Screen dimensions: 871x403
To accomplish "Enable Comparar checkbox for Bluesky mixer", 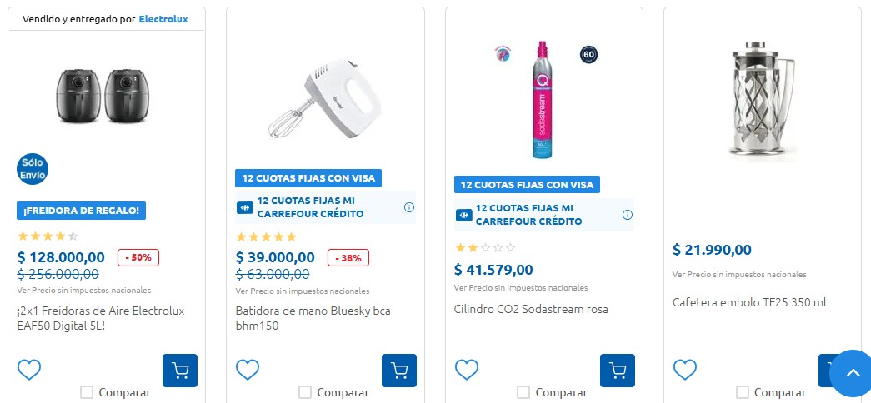I will [305, 392].
